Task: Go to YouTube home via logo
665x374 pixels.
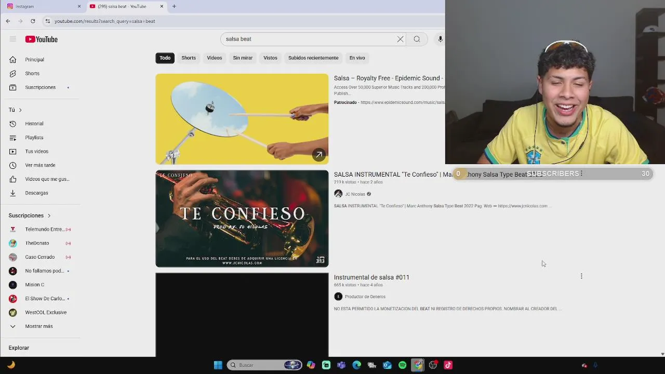Action: click(42, 39)
